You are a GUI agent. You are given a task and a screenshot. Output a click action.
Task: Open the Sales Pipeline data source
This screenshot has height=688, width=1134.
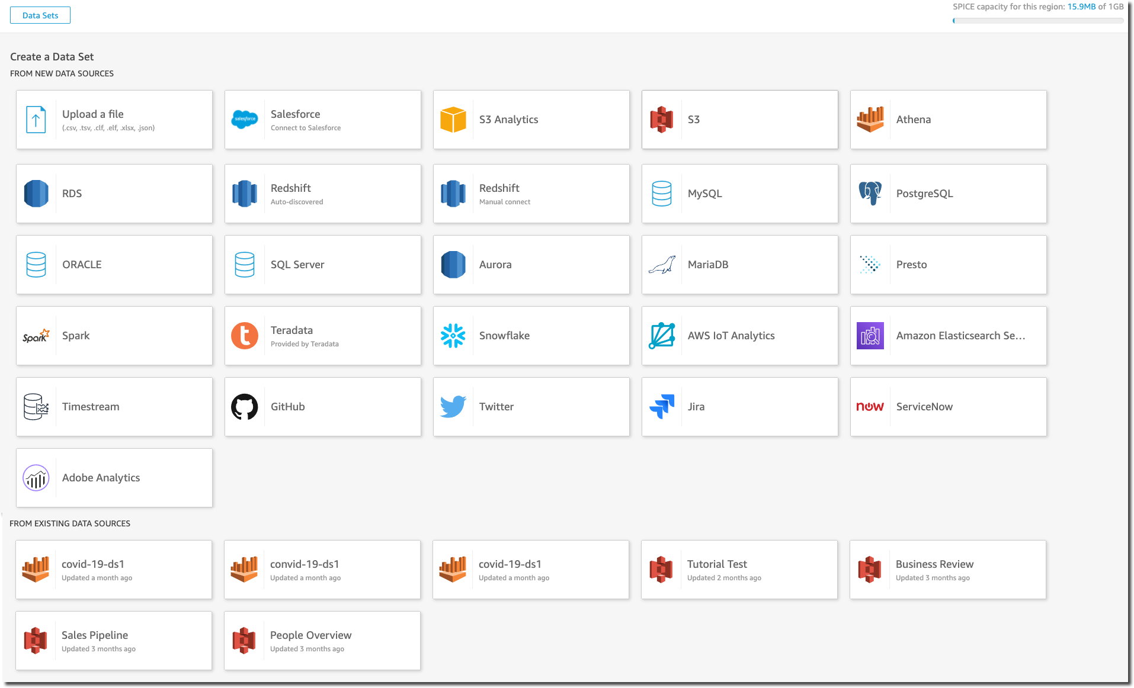tap(114, 641)
